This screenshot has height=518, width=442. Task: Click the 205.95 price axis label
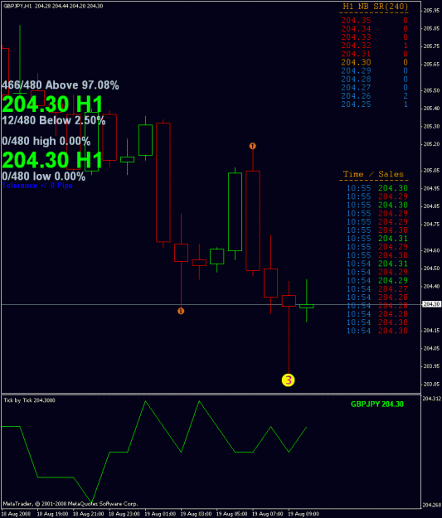pyautogui.click(x=431, y=10)
